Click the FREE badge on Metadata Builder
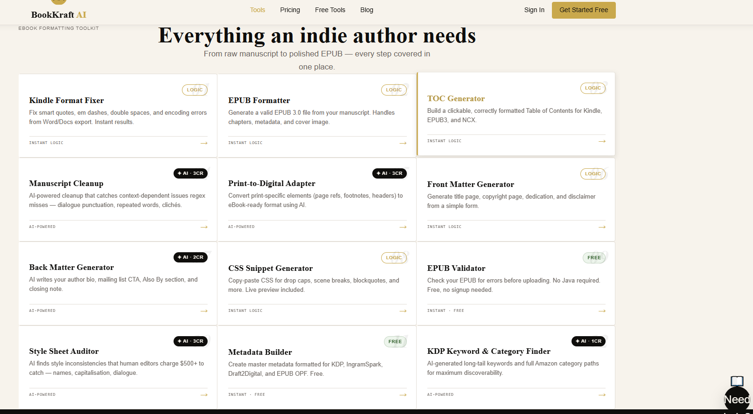 [x=395, y=342]
